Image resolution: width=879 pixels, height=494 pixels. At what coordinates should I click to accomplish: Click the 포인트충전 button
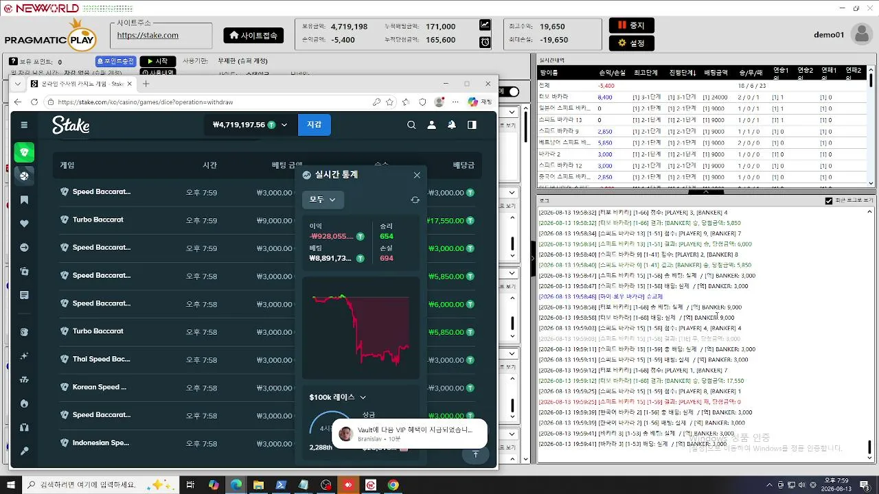pyautogui.click(x=116, y=61)
